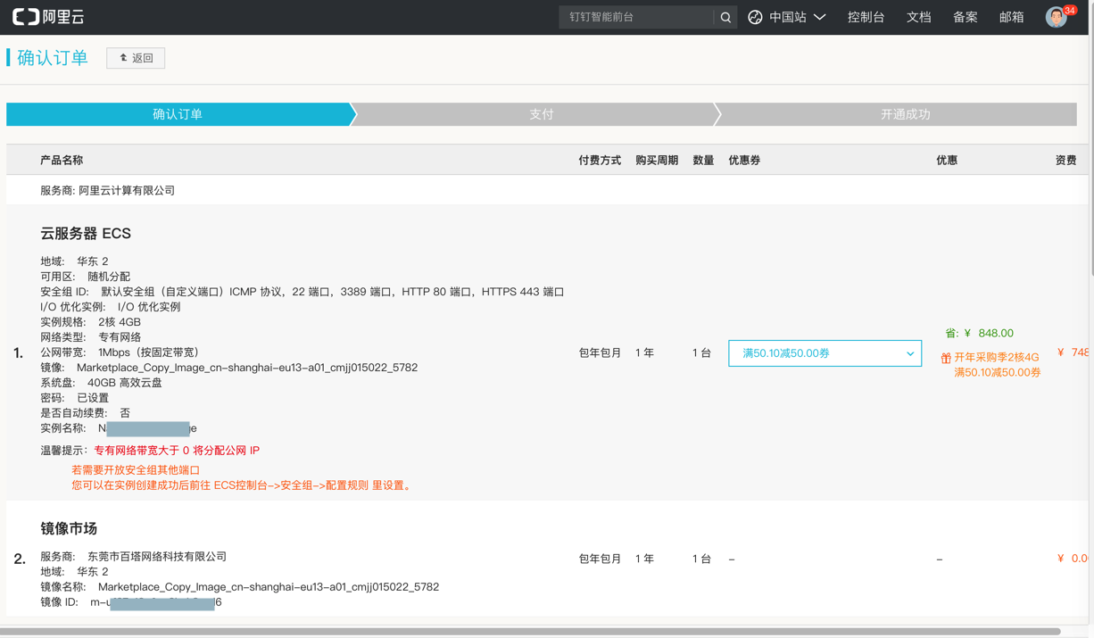Open the user avatar with 34 badge
Viewport: 1094px width, 638px height.
(1057, 17)
